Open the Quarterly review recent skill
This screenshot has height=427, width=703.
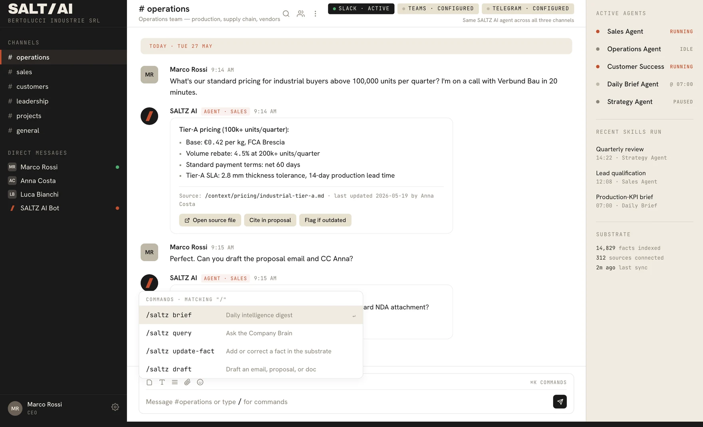[644, 153]
